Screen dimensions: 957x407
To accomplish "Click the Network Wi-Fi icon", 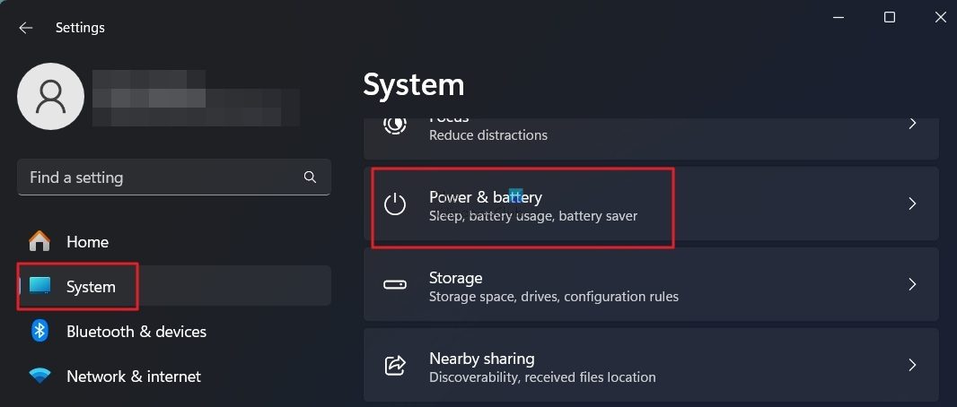I will (40, 377).
